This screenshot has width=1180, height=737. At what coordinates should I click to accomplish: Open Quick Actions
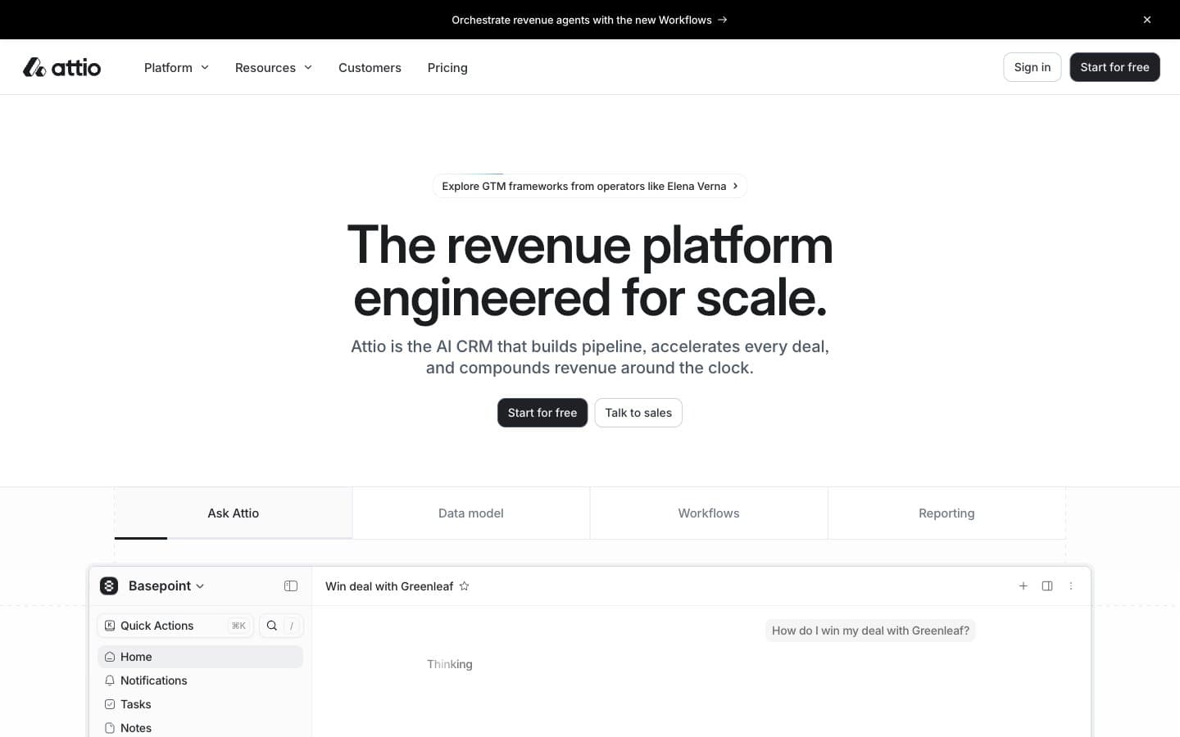click(x=175, y=626)
